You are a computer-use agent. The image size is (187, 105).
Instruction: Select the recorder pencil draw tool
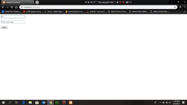(x=117, y=2)
